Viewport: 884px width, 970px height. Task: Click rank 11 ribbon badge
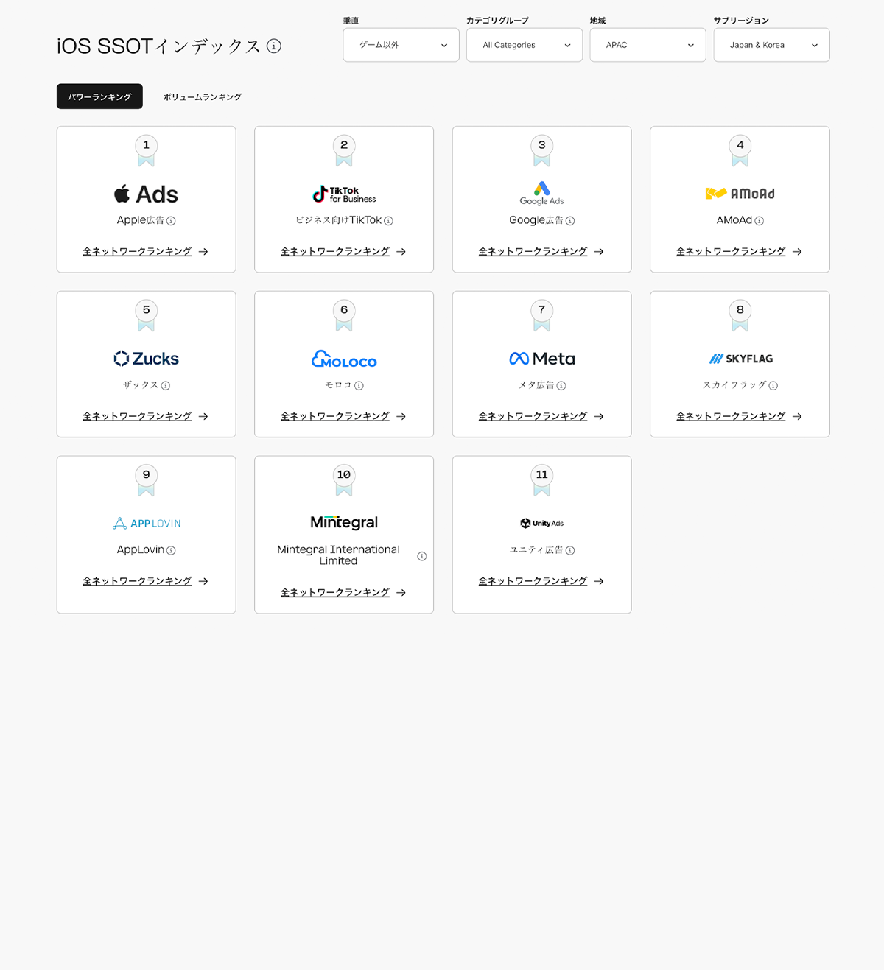coord(541,481)
